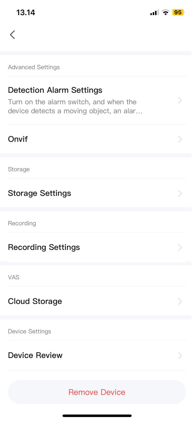Open Detection Alarm Settings
Viewport: 194px width, 421px height.
(x=55, y=90)
